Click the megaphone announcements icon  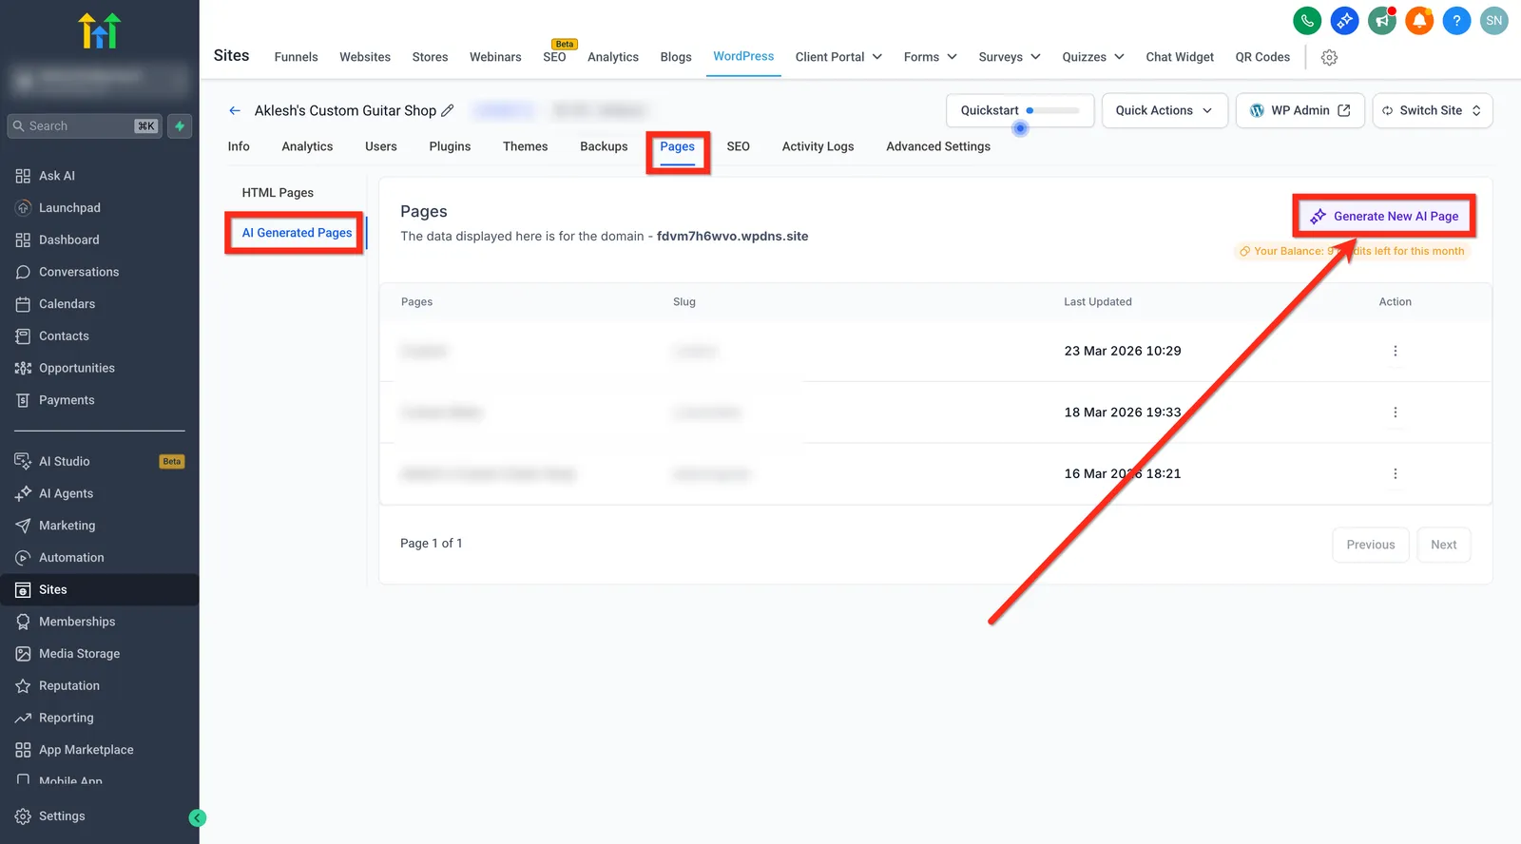click(1382, 20)
